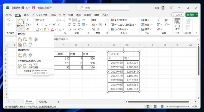Paste with no borders option
The width and height of the screenshot is (204, 112).
coord(20,45)
